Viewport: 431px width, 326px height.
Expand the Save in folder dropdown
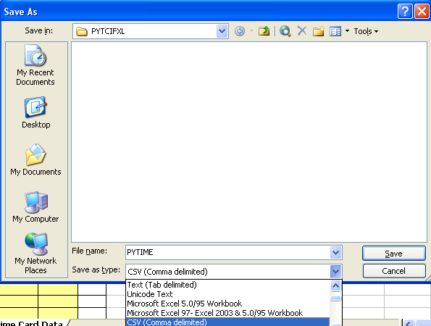click(x=222, y=31)
